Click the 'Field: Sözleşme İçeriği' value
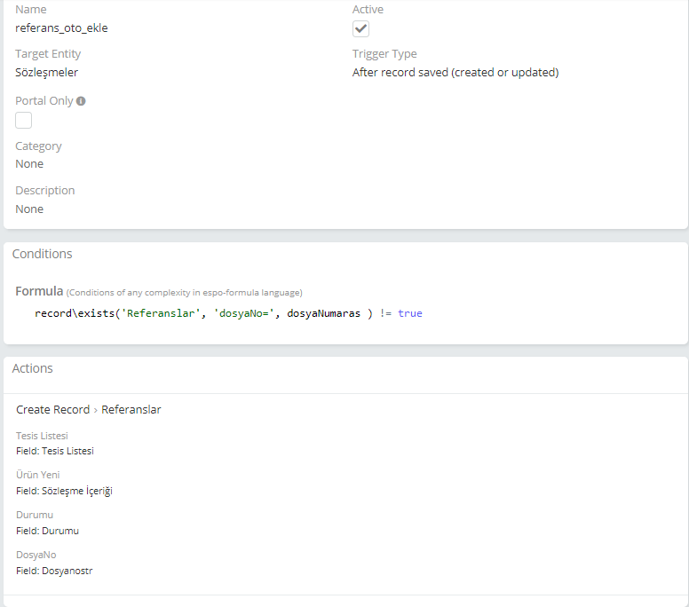 click(x=64, y=491)
